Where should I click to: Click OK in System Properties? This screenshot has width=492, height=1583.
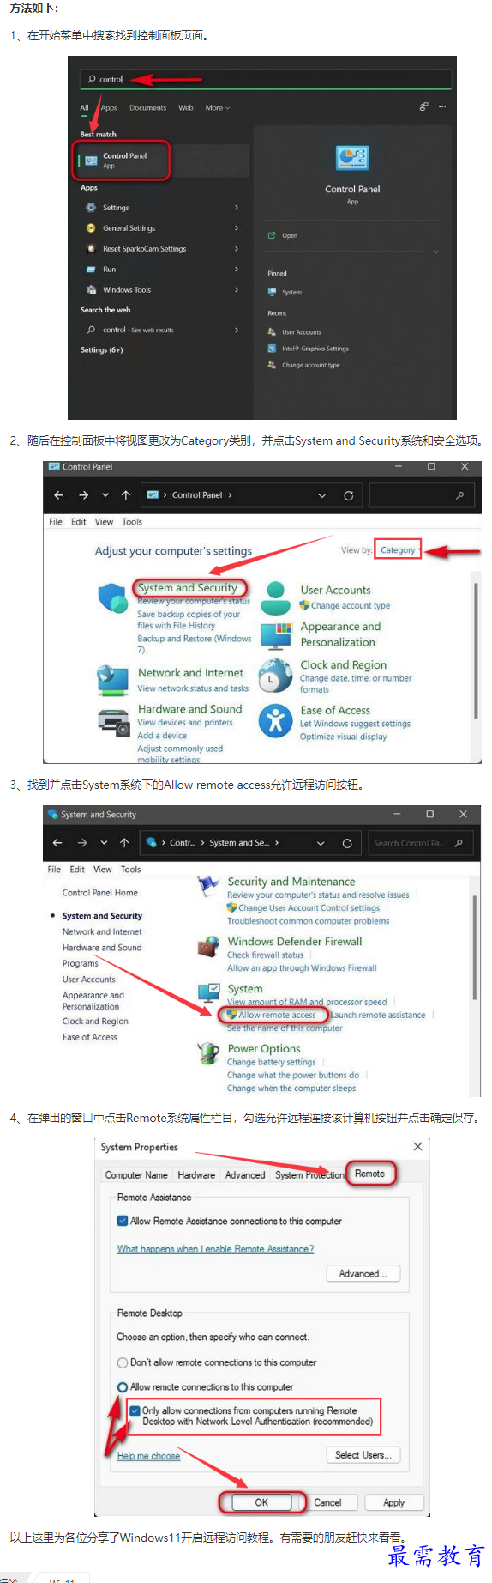[261, 1502]
